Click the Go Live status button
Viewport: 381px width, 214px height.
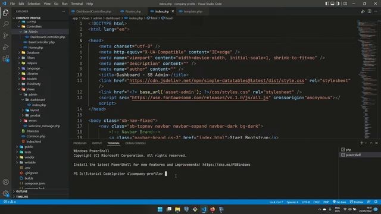pyautogui.click(x=339, y=202)
